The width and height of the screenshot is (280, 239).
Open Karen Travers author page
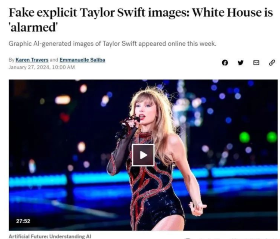[32, 60]
